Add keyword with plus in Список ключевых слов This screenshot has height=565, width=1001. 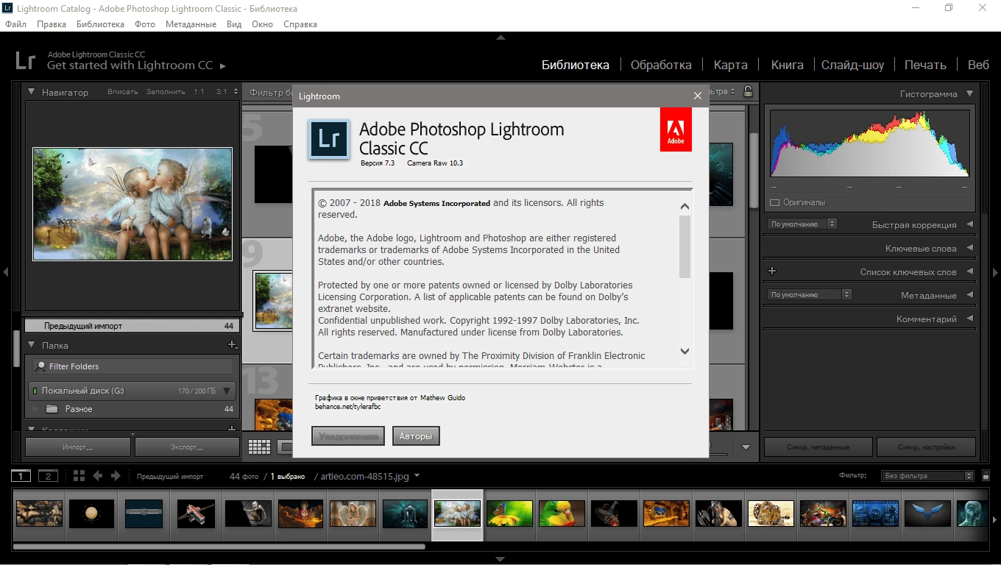coord(772,271)
